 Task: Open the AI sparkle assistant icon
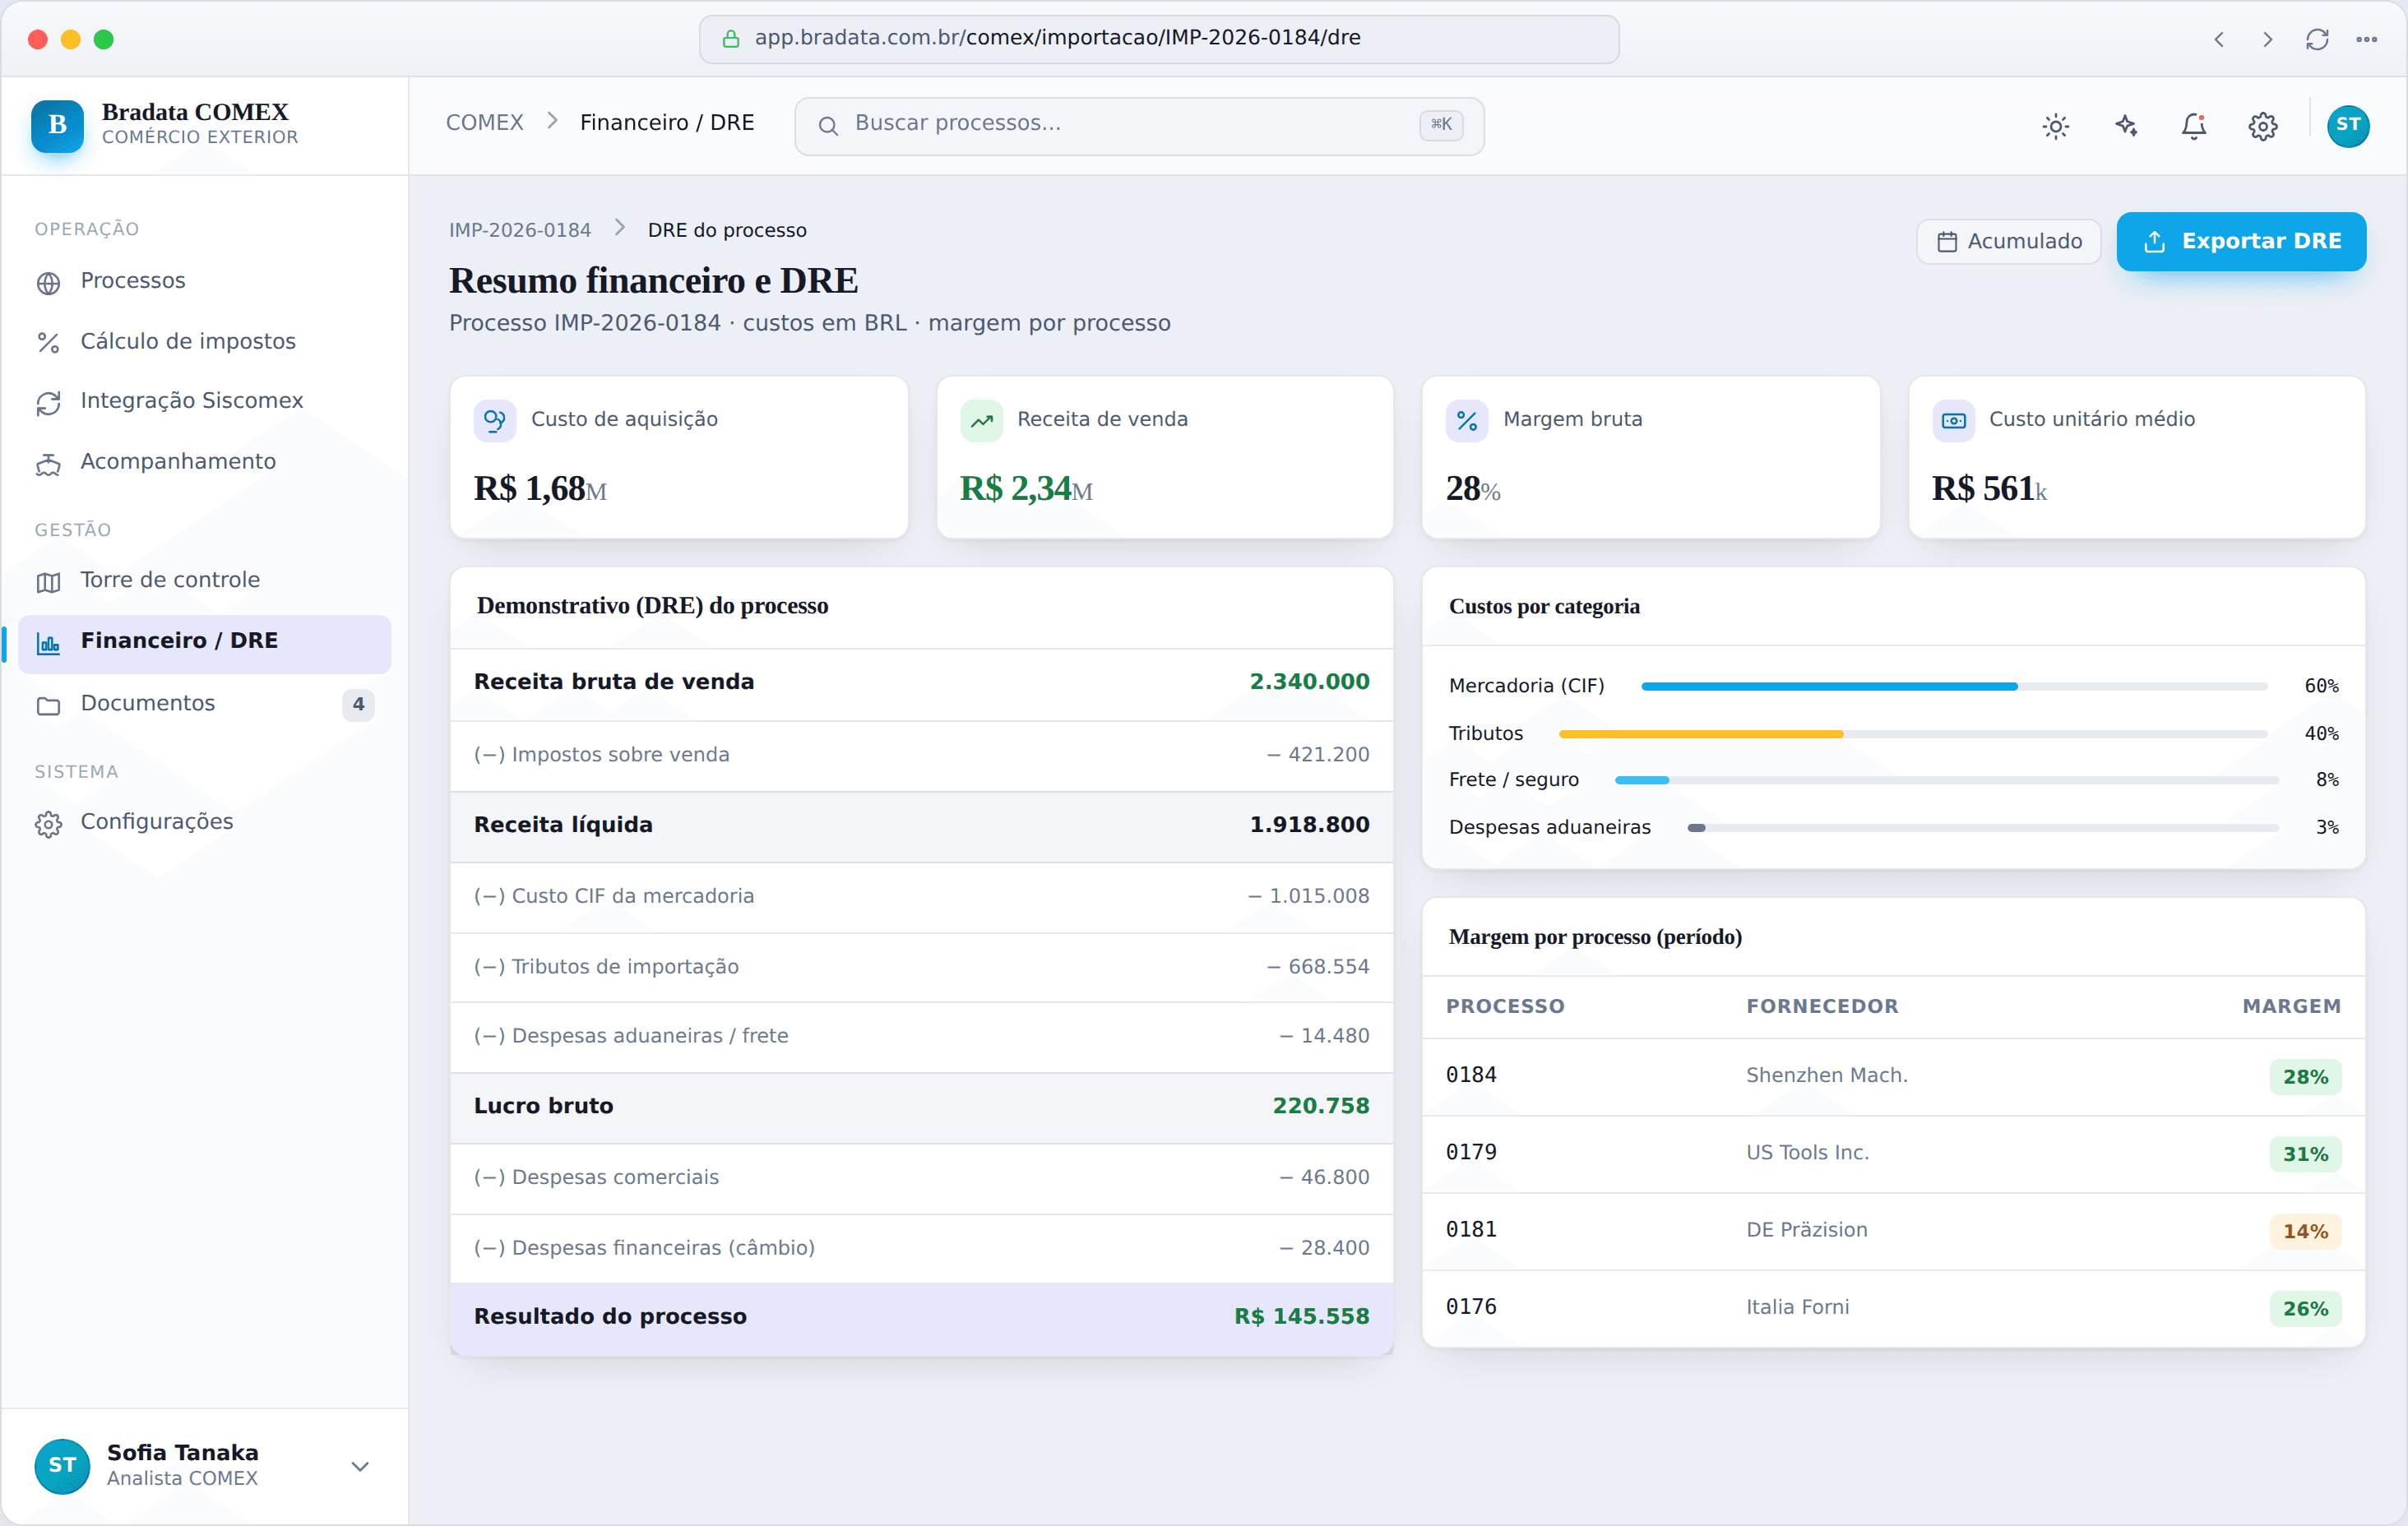click(x=2125, y=126)
